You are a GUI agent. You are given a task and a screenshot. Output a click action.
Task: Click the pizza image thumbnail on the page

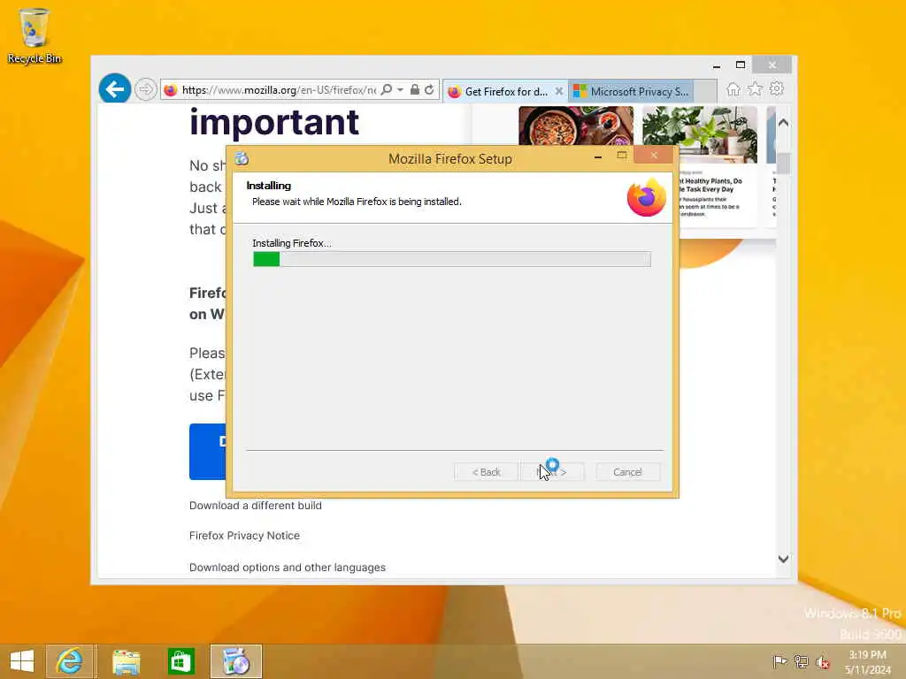pos(575,126)
